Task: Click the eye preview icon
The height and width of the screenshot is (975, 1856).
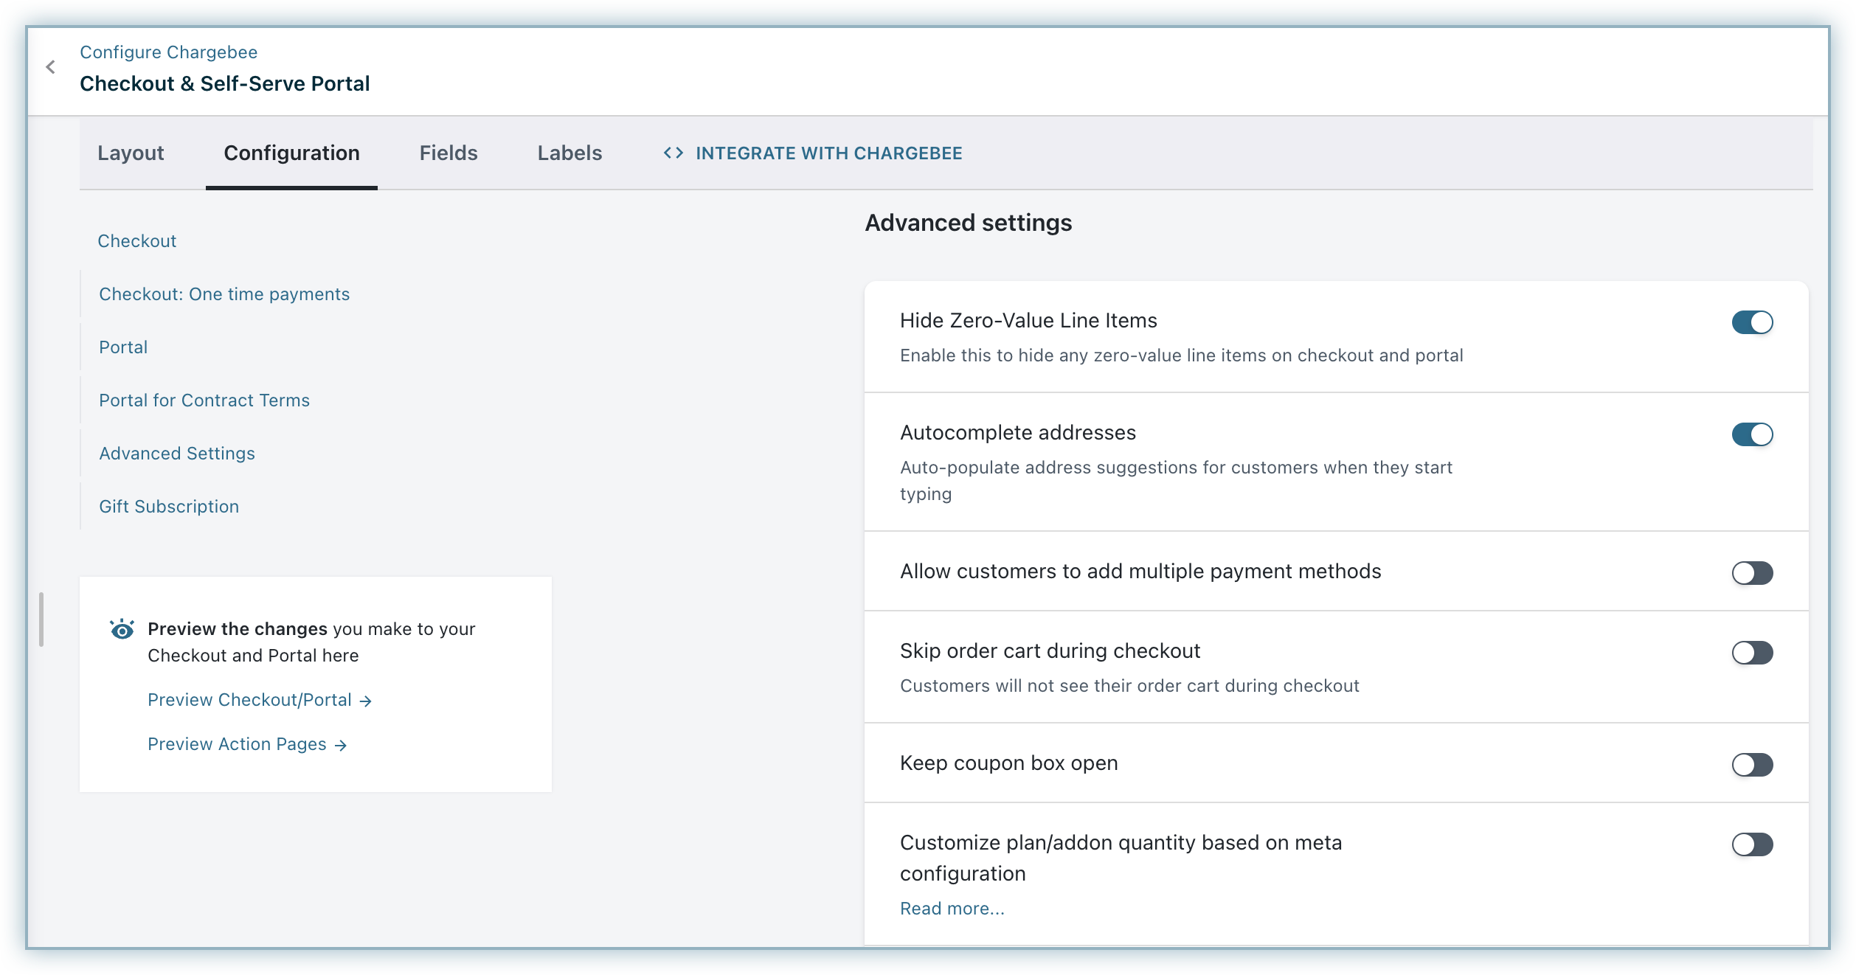Action: (x=122, y=629)
